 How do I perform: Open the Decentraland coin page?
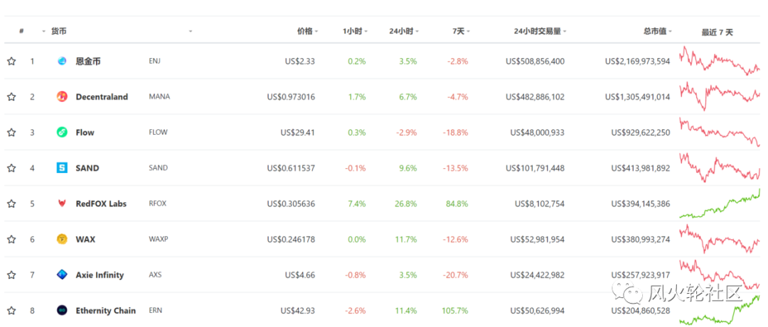point(102,96)
